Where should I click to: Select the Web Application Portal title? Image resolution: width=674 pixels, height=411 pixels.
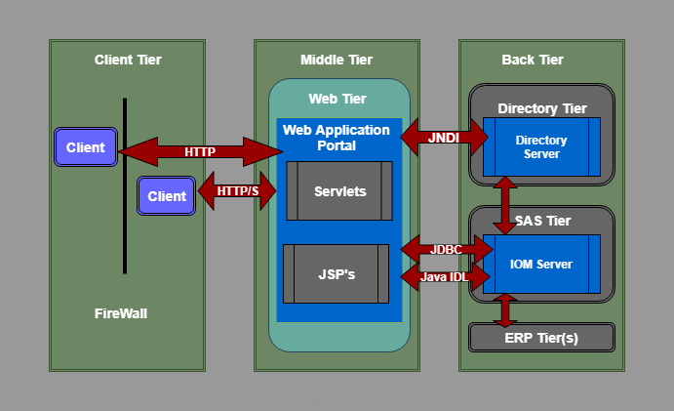(337, 138)
